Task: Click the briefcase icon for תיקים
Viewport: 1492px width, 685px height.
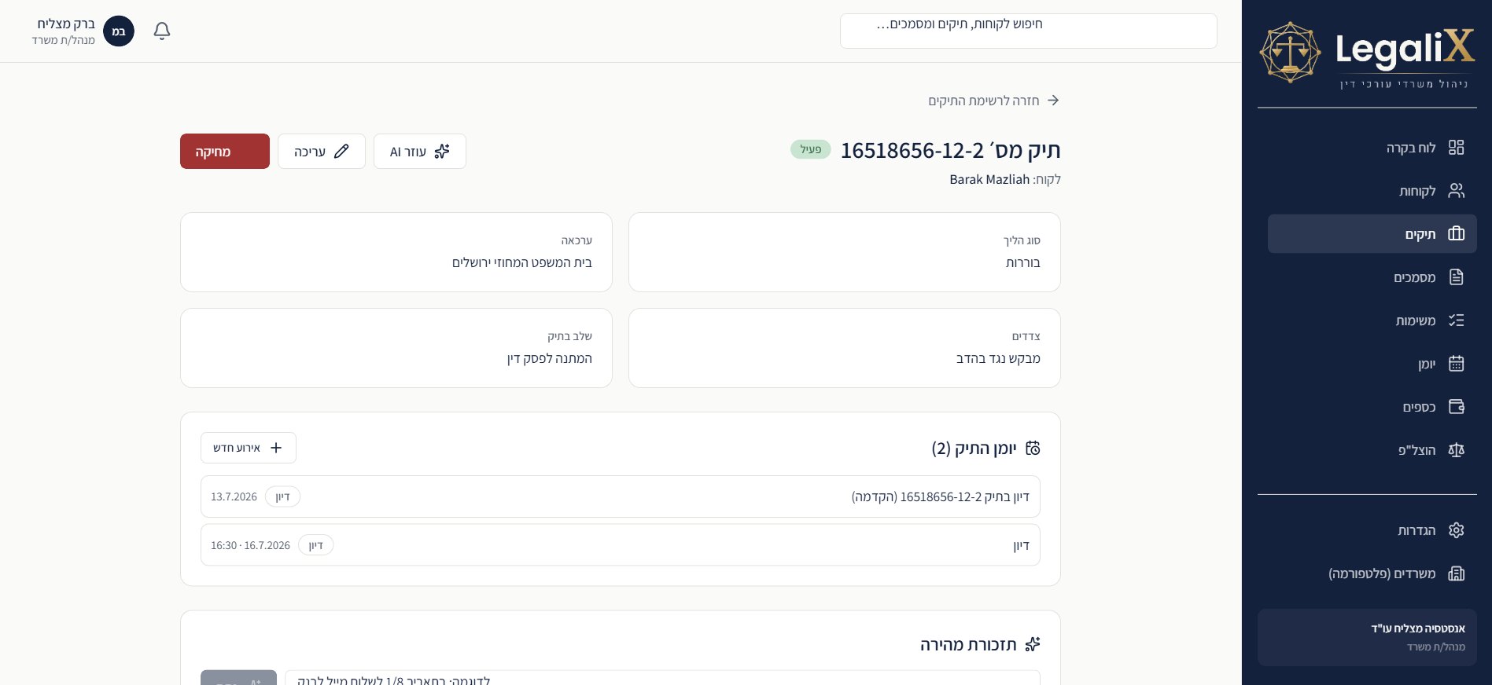Action: (1456, 234)
